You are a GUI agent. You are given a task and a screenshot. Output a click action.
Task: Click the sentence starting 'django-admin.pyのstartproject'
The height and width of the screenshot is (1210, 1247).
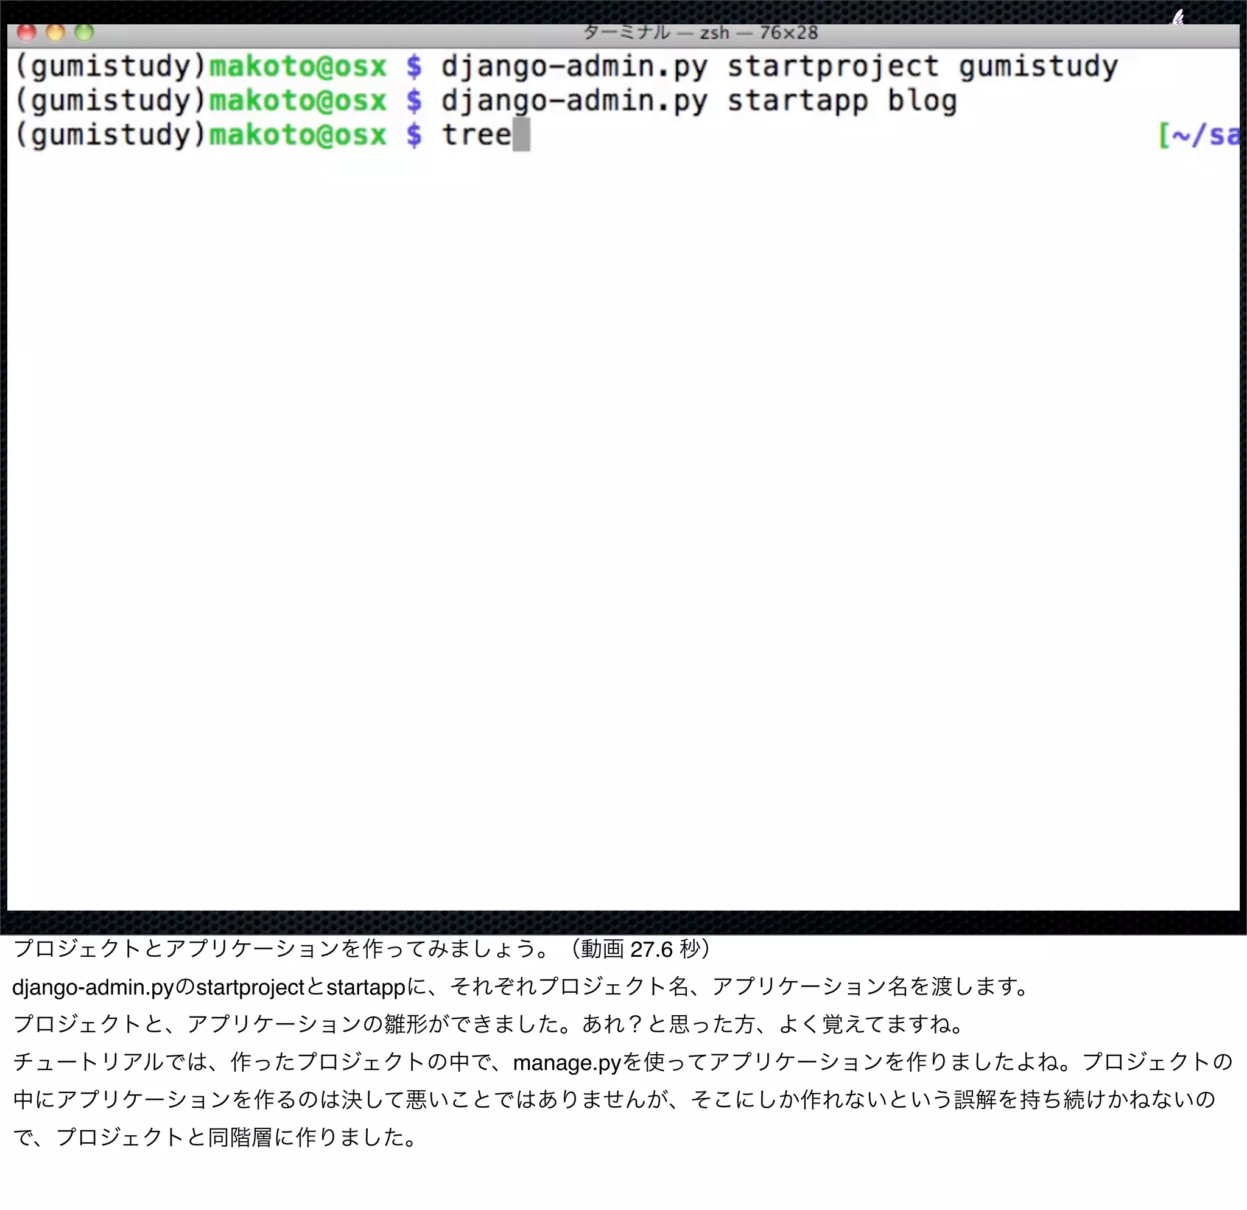(x=521, y=987)
